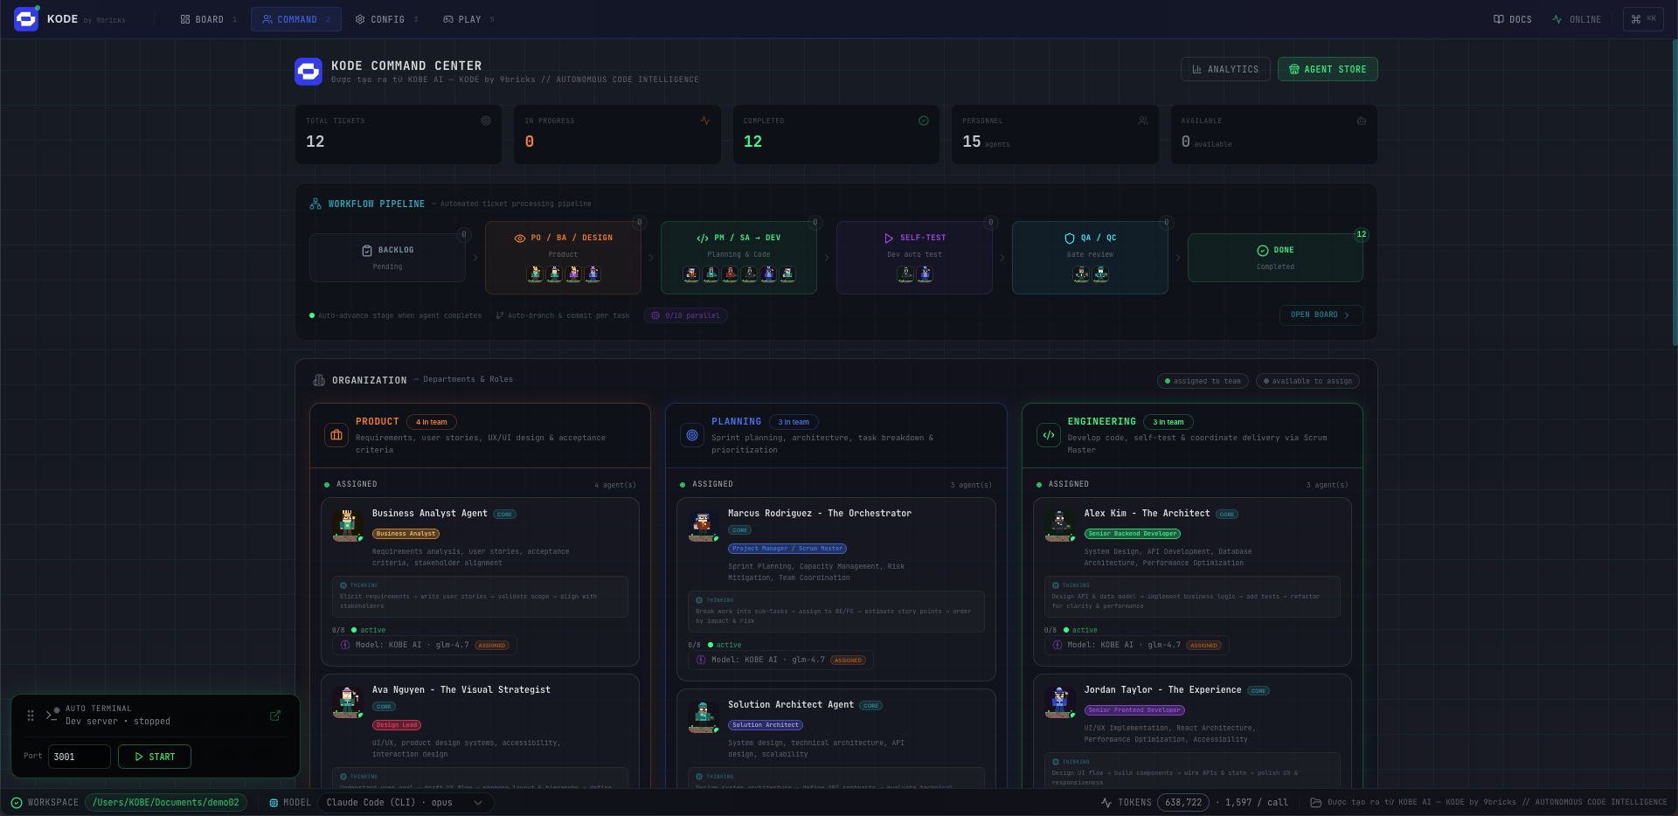Click the Backlog clipboard icon
Viewport: 1678px width, 816px height.
click(367, 250)
